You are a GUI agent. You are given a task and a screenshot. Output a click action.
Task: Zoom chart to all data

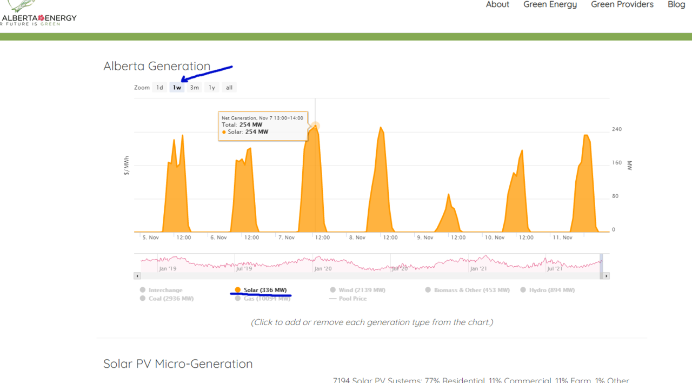pos(229,88)
